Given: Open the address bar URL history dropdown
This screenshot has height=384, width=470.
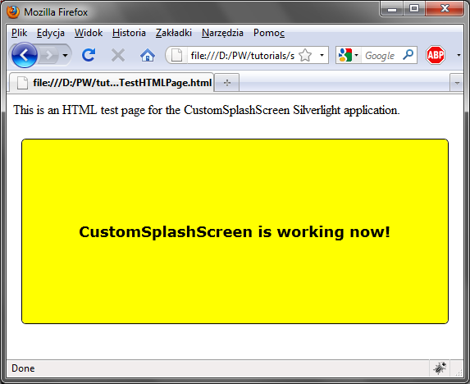Looking at the screenshot, I should (322, 55).
